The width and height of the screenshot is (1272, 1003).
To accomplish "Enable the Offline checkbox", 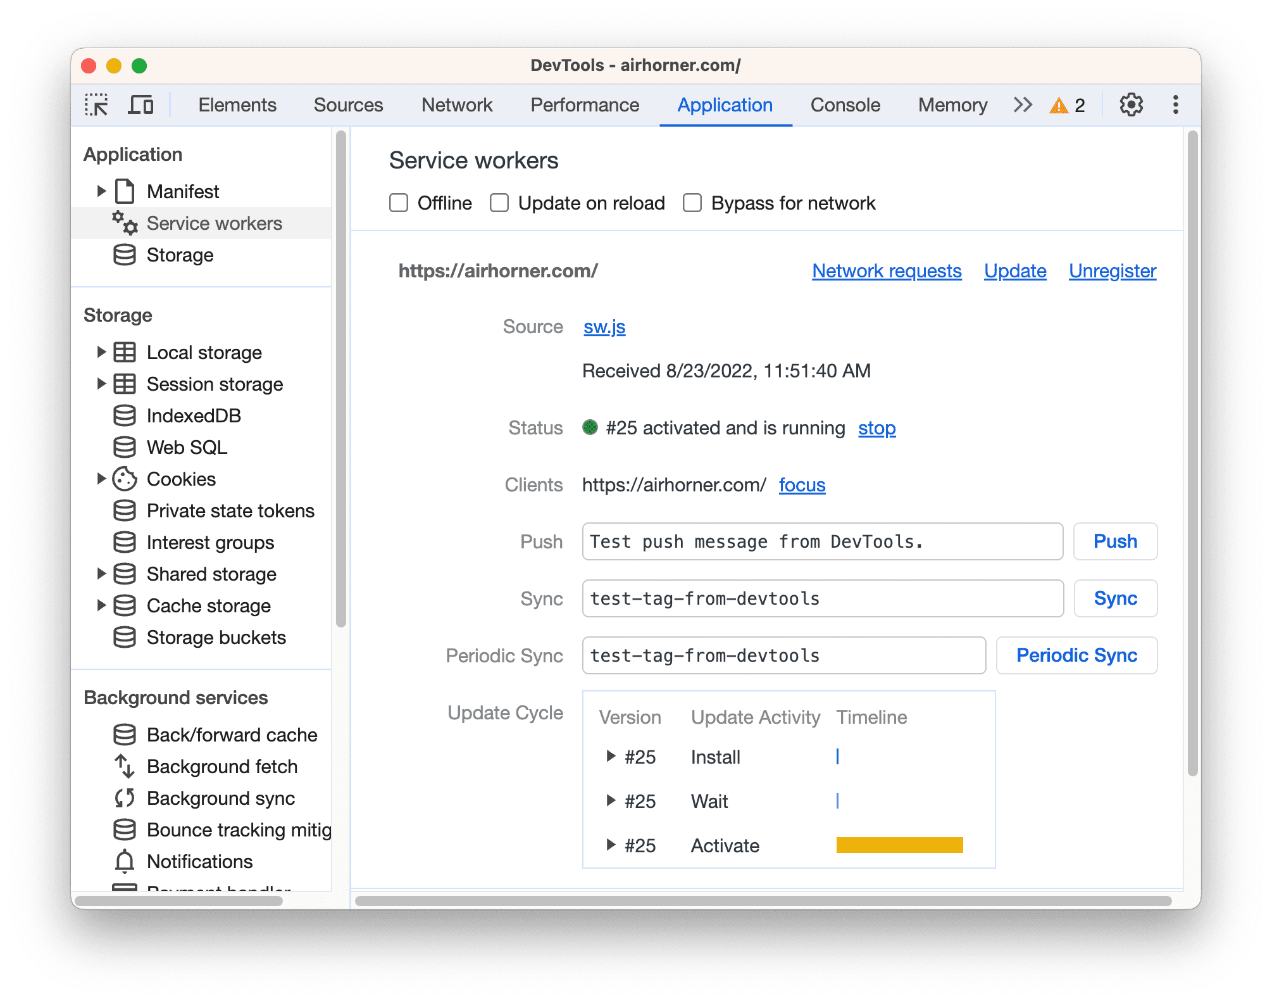I will 396,203.
